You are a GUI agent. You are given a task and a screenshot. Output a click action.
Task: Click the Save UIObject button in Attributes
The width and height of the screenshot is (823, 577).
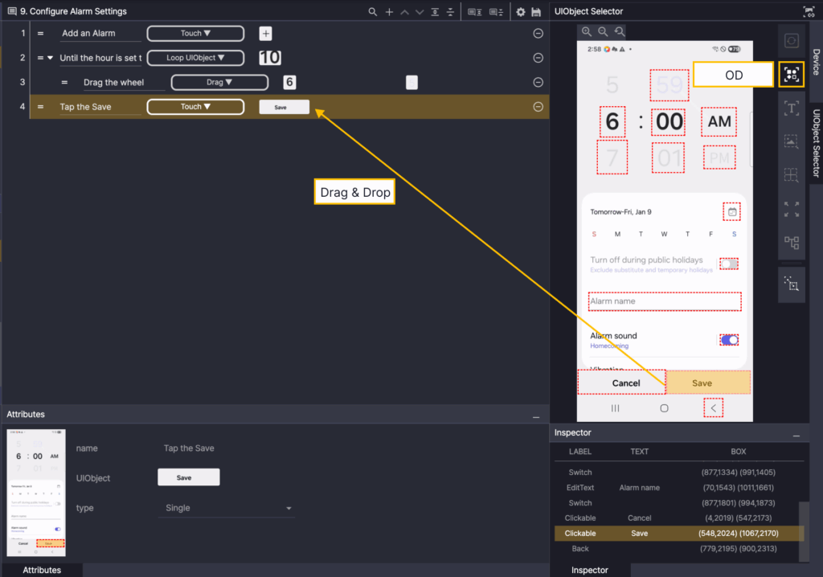point(188,477)
